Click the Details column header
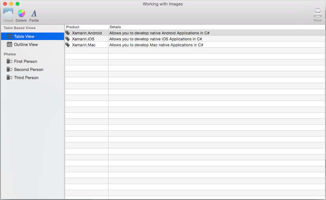 pyautogui.click(x=115, y=27)
